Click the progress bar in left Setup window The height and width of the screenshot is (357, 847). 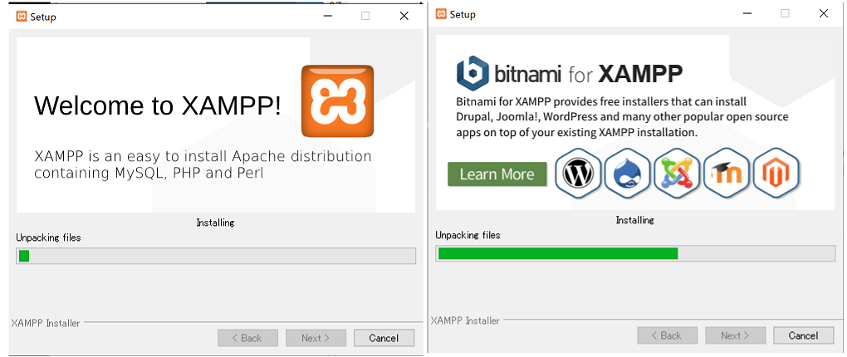pos(216,256)
